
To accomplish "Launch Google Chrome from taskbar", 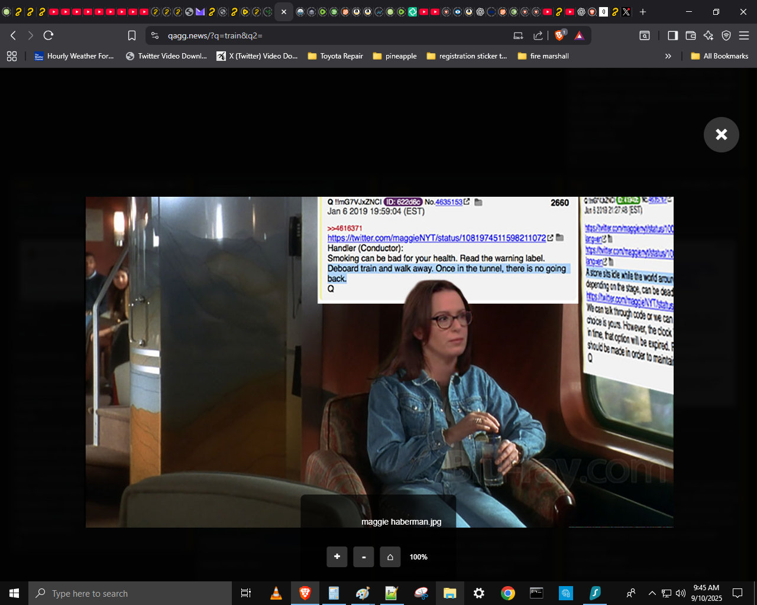I will point(508,593).
